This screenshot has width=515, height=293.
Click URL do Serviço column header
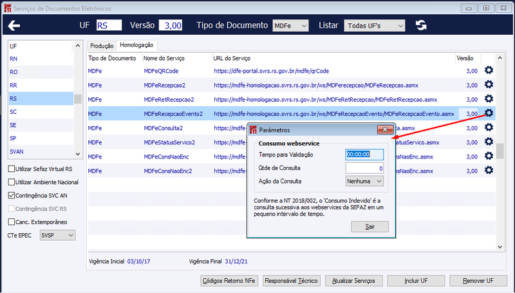click(x=232, y=58)
